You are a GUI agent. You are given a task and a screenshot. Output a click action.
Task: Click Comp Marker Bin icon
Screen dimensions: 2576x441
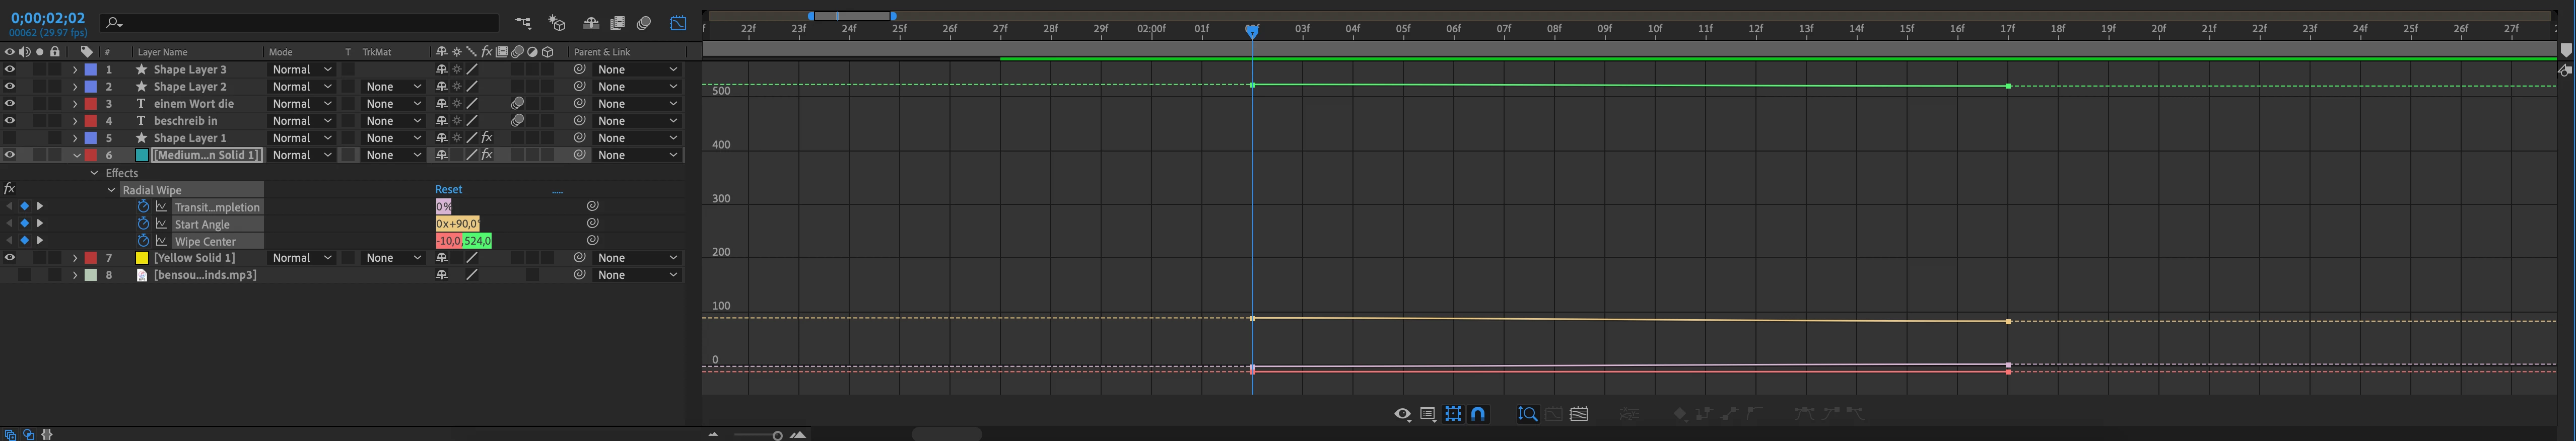click(2566, 50)
